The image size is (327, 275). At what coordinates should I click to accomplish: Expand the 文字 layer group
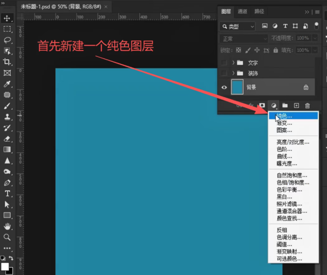click(x=233, y=62)
